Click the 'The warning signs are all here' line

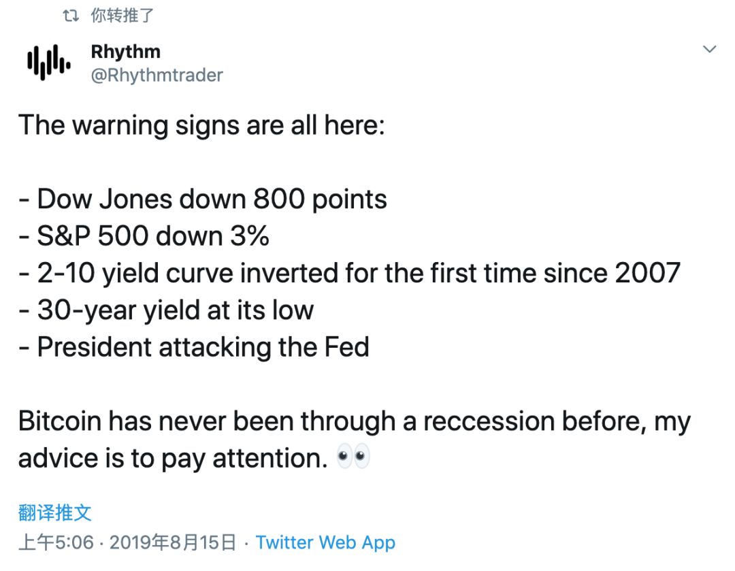[x=201, y=126]
